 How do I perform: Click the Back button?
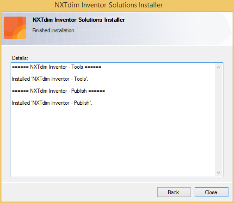click(174, 192)
